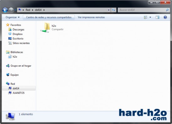This screenshot has width=172, height=124.
Task: Click Ver impresoras remotas
Action: coord(91,17)
